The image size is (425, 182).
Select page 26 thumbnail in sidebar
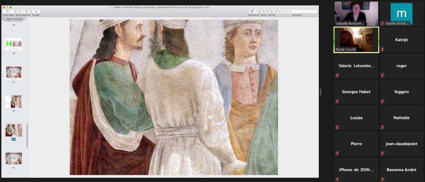coord(13,44)
